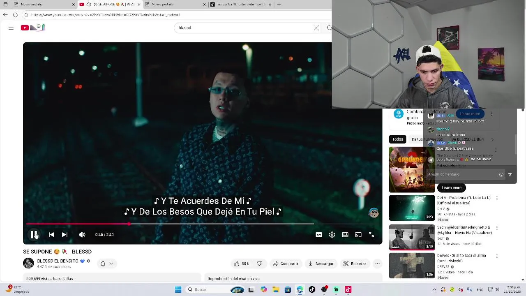526x296 pixels.
Task: Switch to the TikTok '4k justin bieber' tab
Action: (x=240, y=5)
